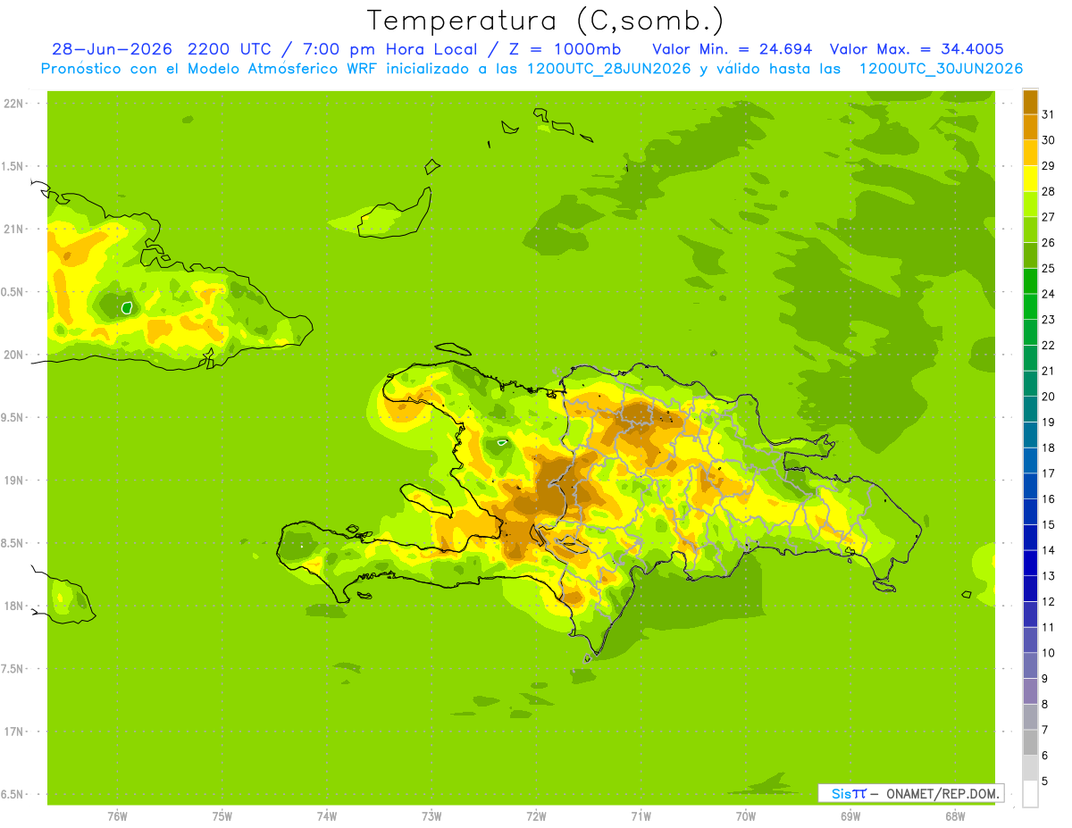The image size is (1072, 828).
Task: Click the "22N" latitude label
Action: coord(13,104)
